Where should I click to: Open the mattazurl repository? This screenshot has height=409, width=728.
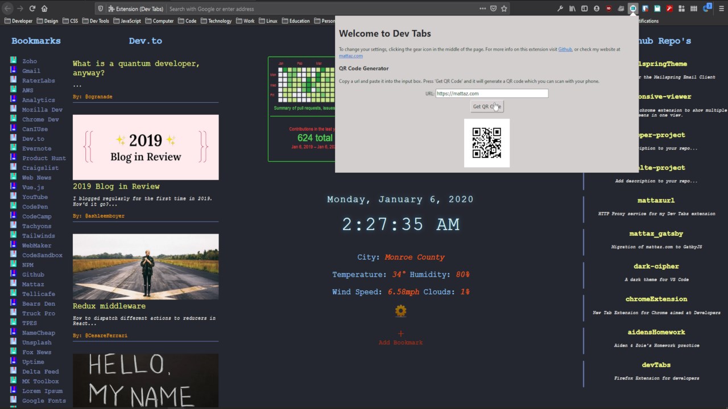(656, 201)
